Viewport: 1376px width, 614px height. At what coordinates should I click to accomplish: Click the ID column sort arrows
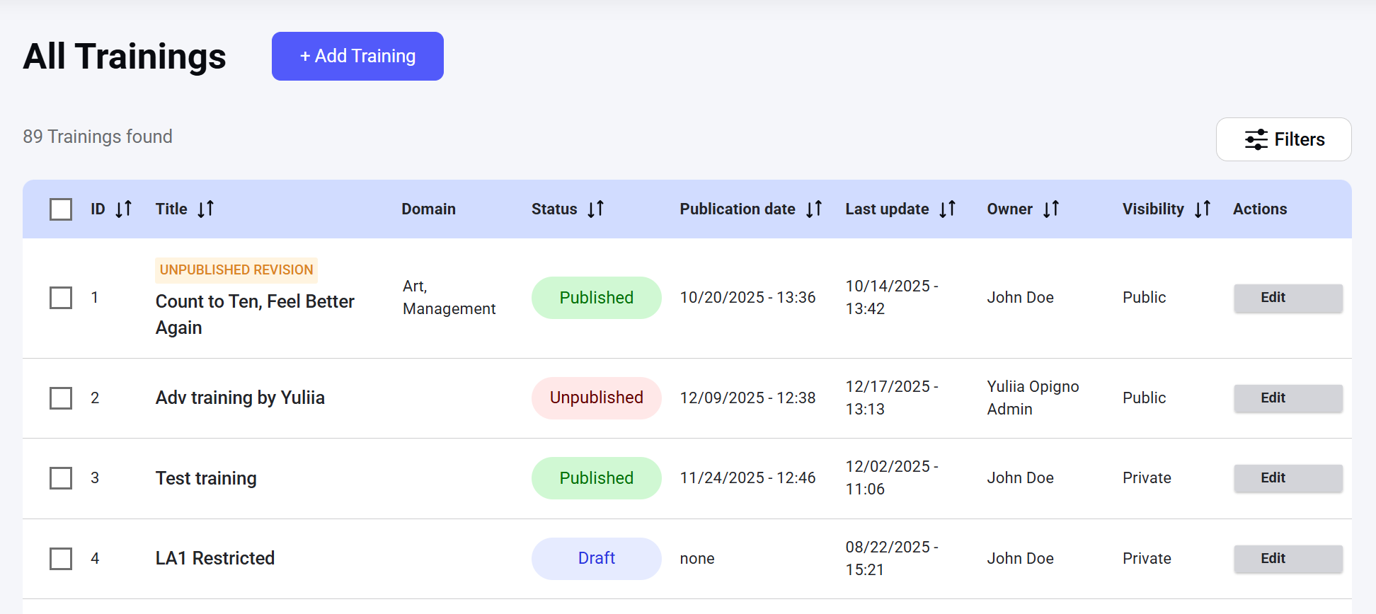(x=124, y=209)
